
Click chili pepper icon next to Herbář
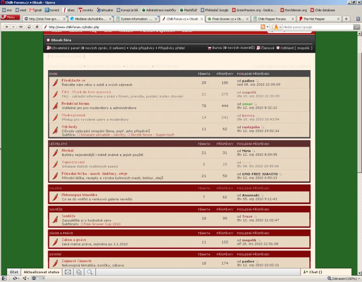pyautogui.click(x=55, y=152)
